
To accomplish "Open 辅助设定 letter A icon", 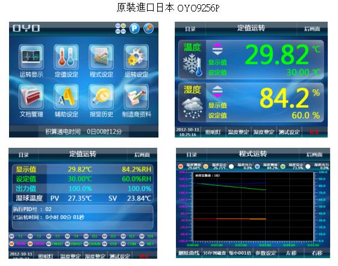I will point(66,97).
